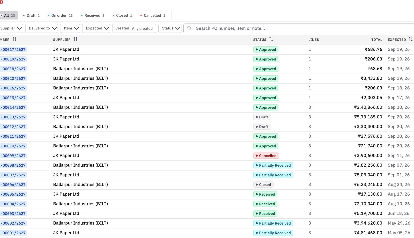Click JK Paper Ltd in row 00015/2627
The height and width of the screenshot is (238, 414).
click(66, 98)
